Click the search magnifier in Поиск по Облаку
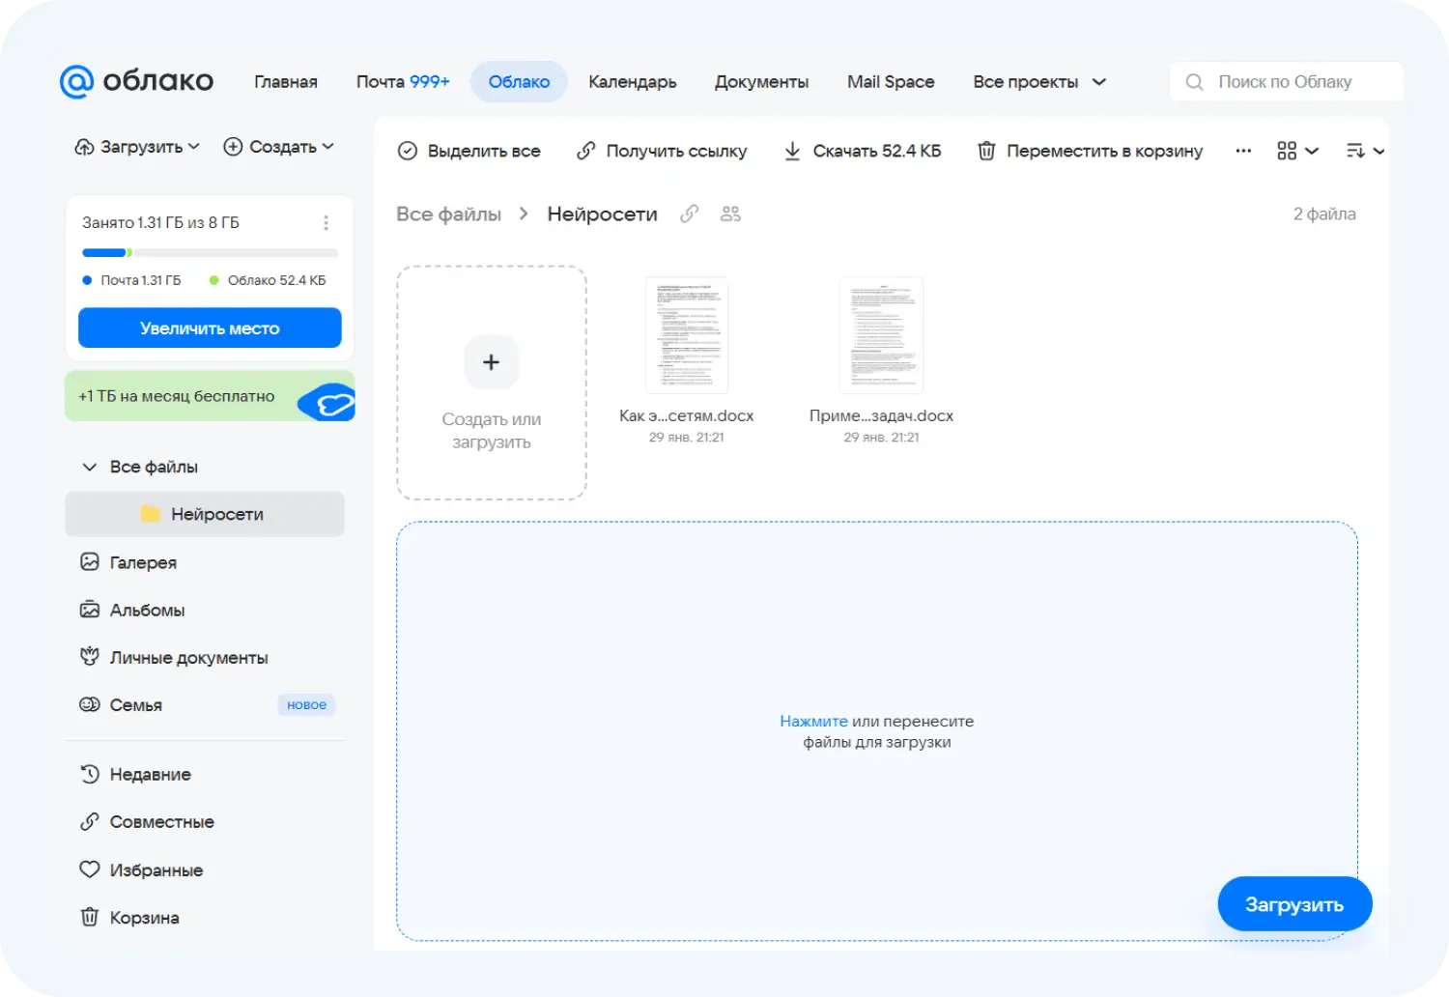Viewport: 1449px width, 997px height. tap(1195, 81)
